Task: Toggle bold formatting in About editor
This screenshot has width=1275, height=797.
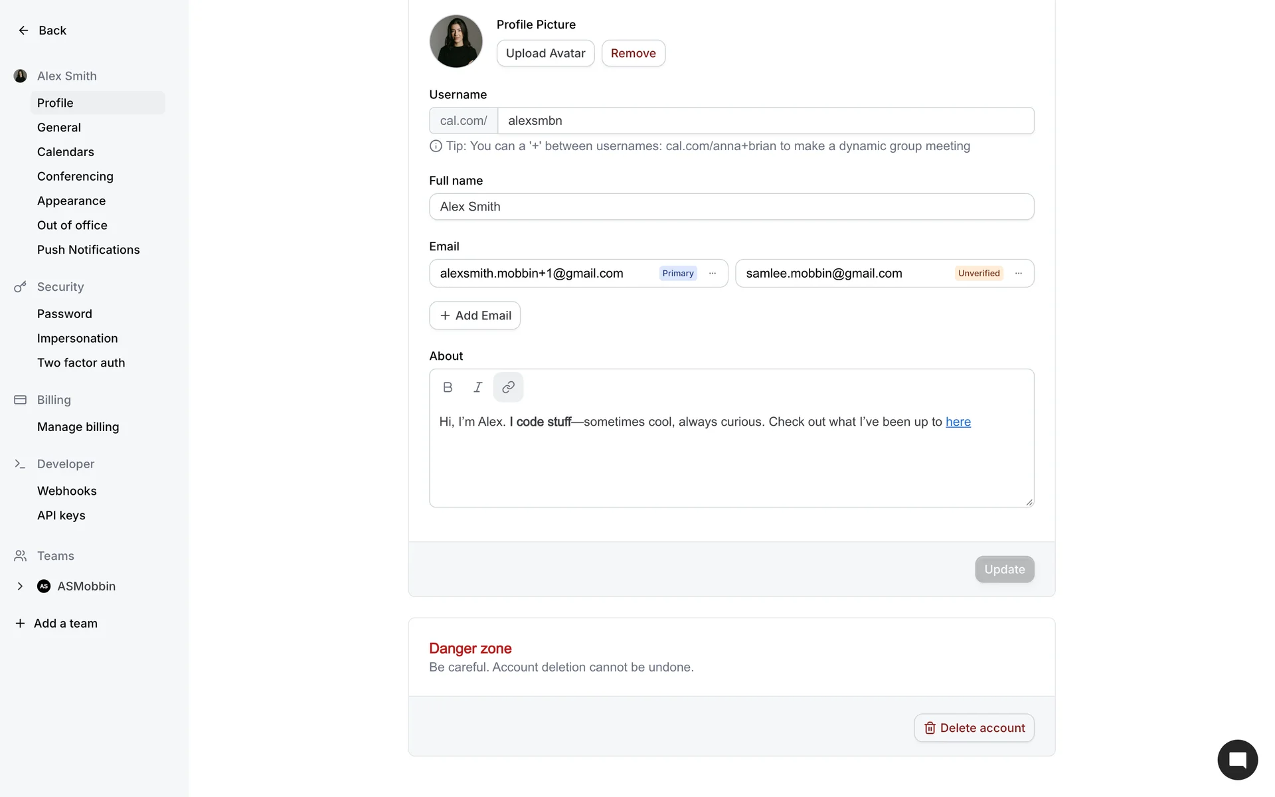Action: coord(448,387)
